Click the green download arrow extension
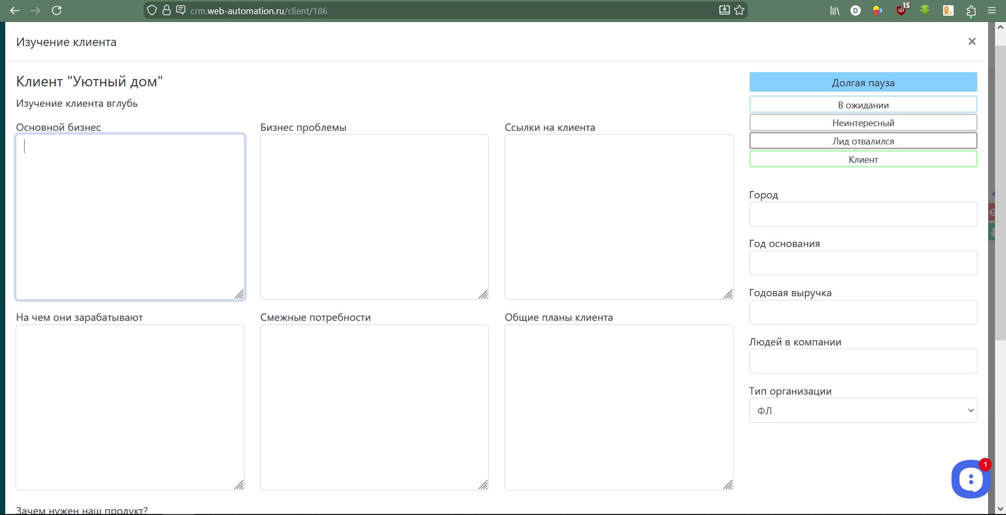 (925, 10)
